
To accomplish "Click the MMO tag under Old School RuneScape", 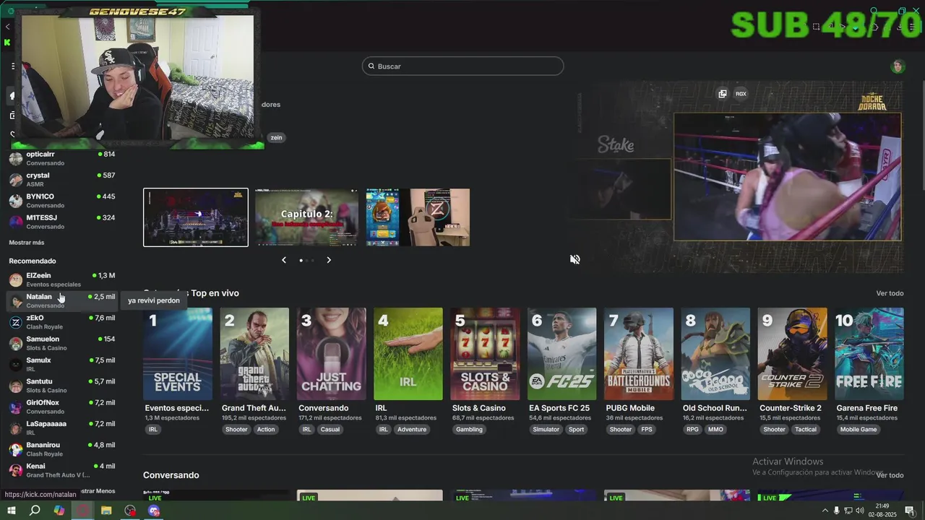I will 715,430.
